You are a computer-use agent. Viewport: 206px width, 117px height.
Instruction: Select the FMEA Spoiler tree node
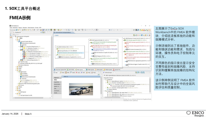click(22, 72)
